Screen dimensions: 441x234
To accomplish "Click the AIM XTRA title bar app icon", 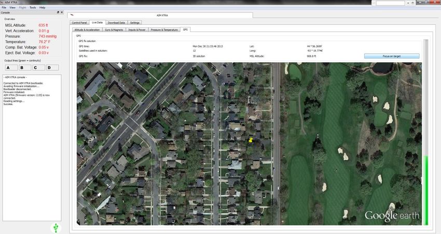I will click(x=2, y=2).
